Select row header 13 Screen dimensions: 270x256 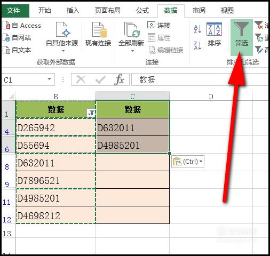(x=9, y=231)
